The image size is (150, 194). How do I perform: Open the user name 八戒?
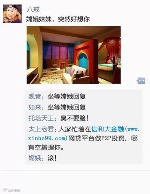[x=33, y=10]
